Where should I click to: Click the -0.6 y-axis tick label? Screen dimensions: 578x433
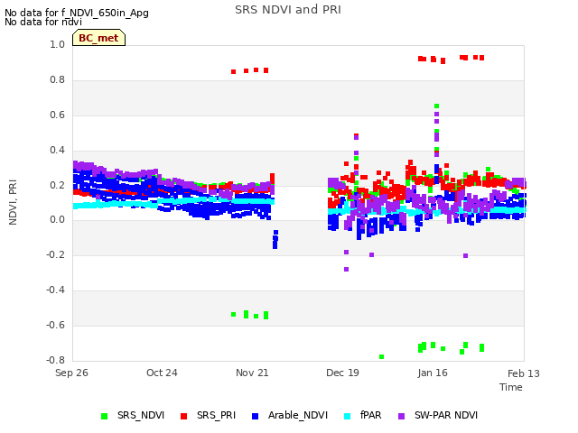(55, 325)
